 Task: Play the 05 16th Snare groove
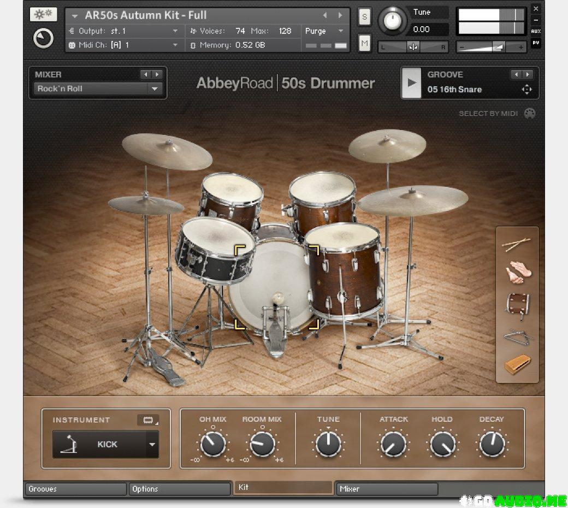(412, 83)
